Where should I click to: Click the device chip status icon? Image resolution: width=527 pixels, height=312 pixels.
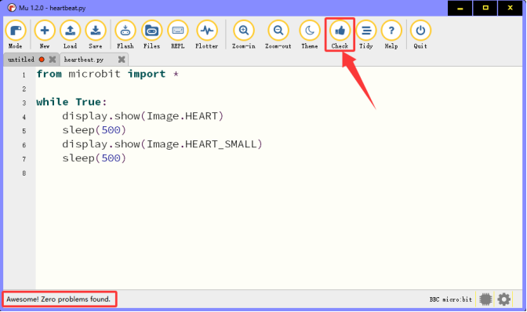(x=485, y=299)
